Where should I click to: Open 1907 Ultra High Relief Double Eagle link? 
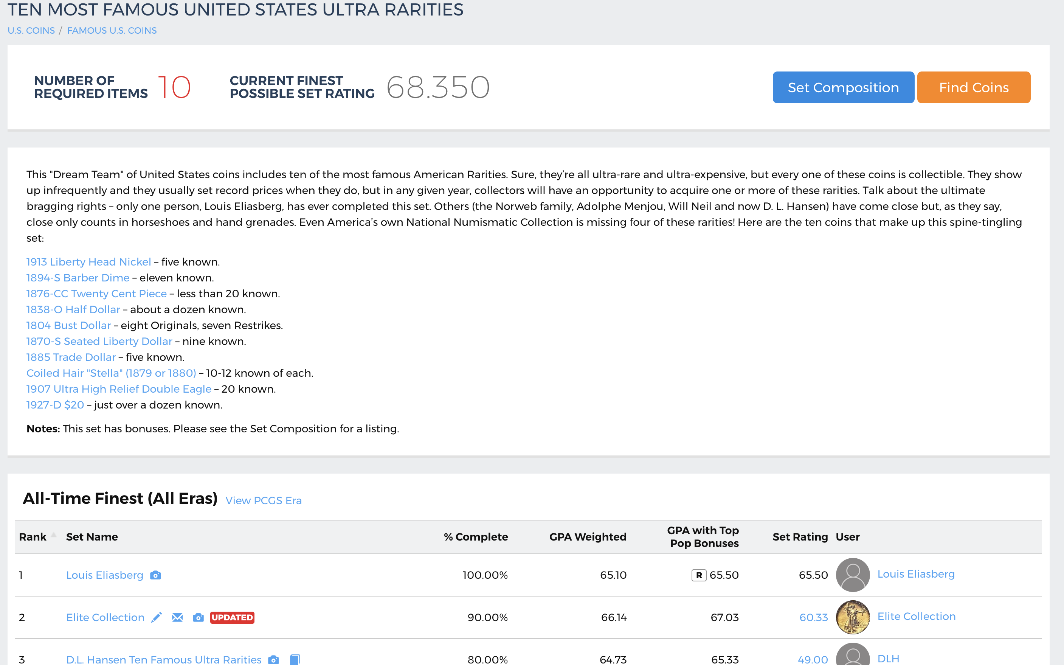coord(119,389)
